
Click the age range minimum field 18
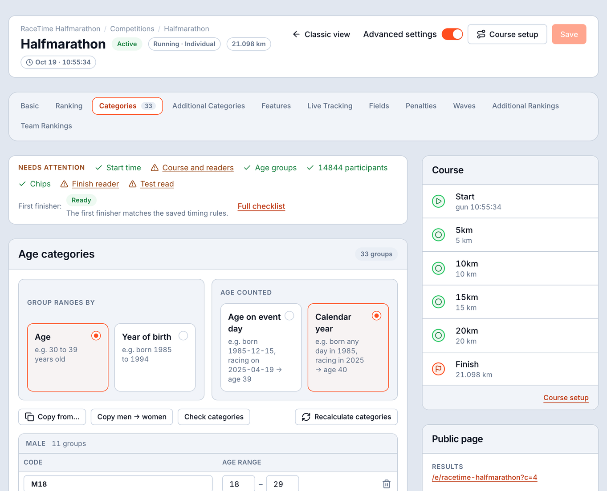coord(239,484)
